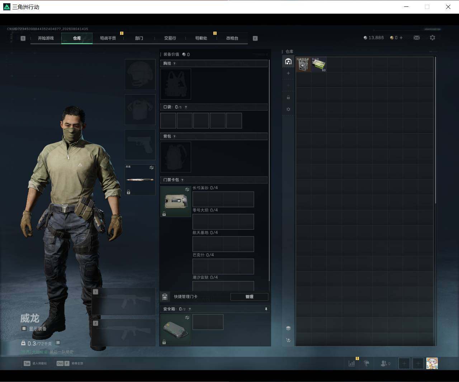This screenshot has height=382, width=459.
Task: Show the 背包 help question mark
Action: [x=175, y=137]
